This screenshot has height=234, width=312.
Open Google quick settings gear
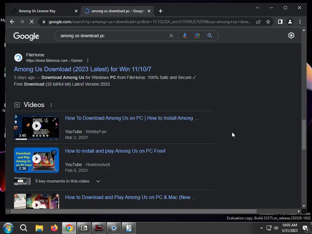(x=291, y=35)
